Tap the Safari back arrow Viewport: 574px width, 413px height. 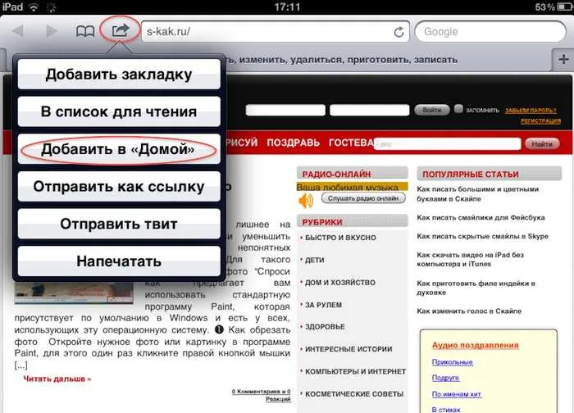coord(18,31)
